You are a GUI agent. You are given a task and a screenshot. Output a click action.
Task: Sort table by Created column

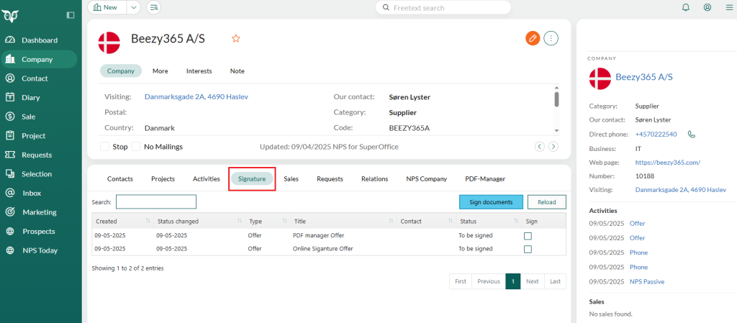click(121, 221)
